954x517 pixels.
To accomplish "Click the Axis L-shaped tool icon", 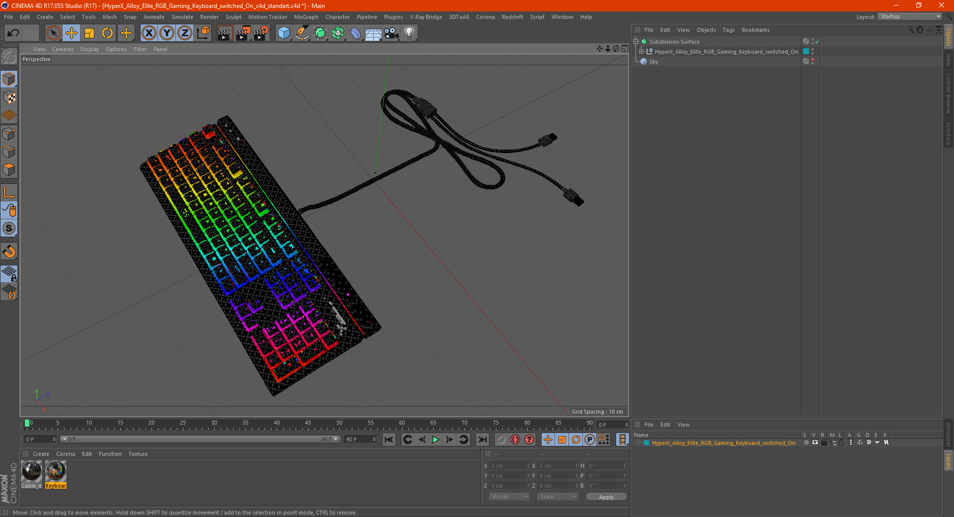I will click(9, 192).
